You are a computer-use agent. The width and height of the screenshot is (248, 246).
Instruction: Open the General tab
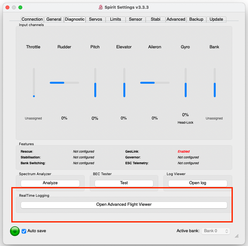(x=54, y=19)
